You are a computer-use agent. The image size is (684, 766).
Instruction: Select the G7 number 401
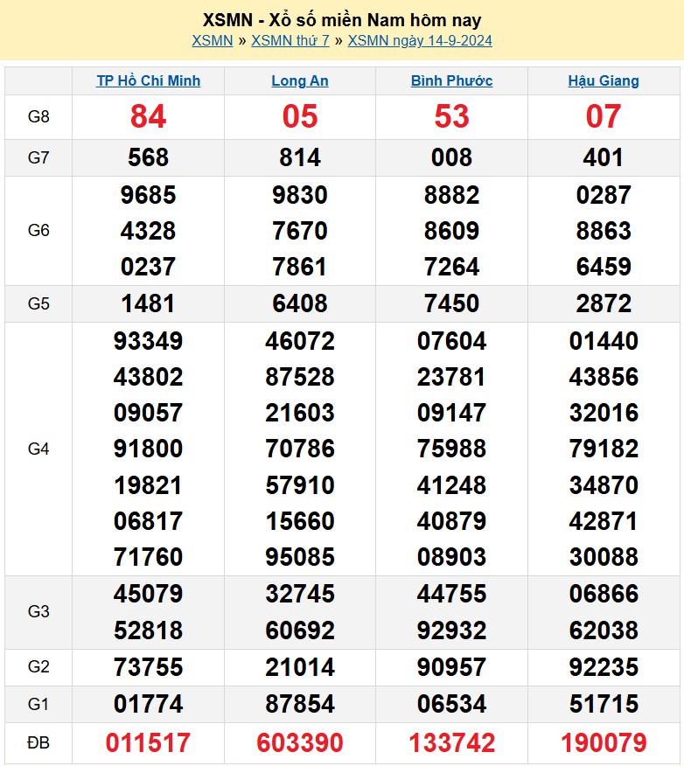[604, 157]
